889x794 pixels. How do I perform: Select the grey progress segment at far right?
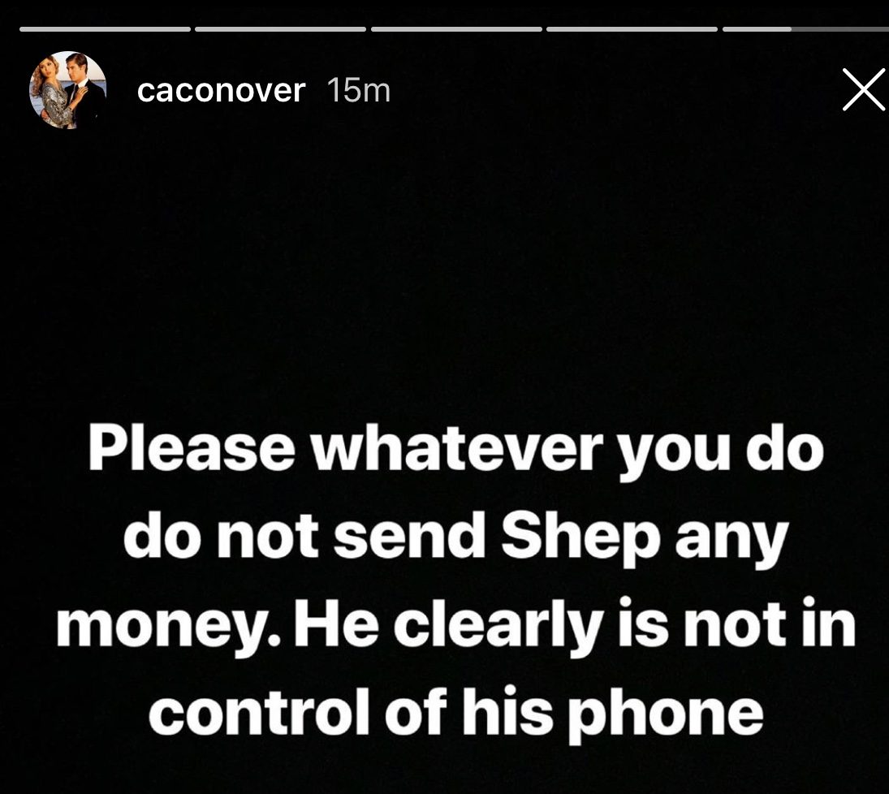840,29
